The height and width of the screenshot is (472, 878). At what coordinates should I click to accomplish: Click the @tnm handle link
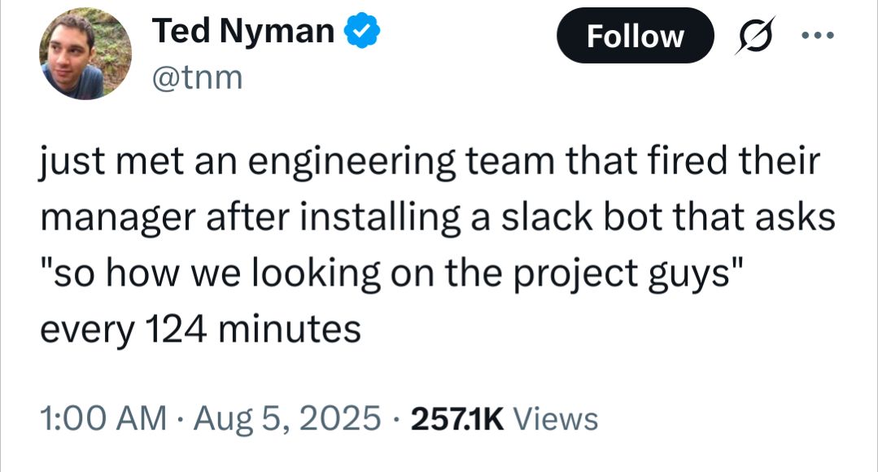click(x=196, y=76)
